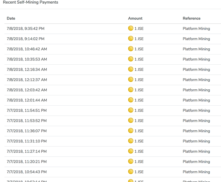Click Platform Mining in the 10:35:53 AM row
The width and height of the screenshot is (221, 182).
pos(196,59)
